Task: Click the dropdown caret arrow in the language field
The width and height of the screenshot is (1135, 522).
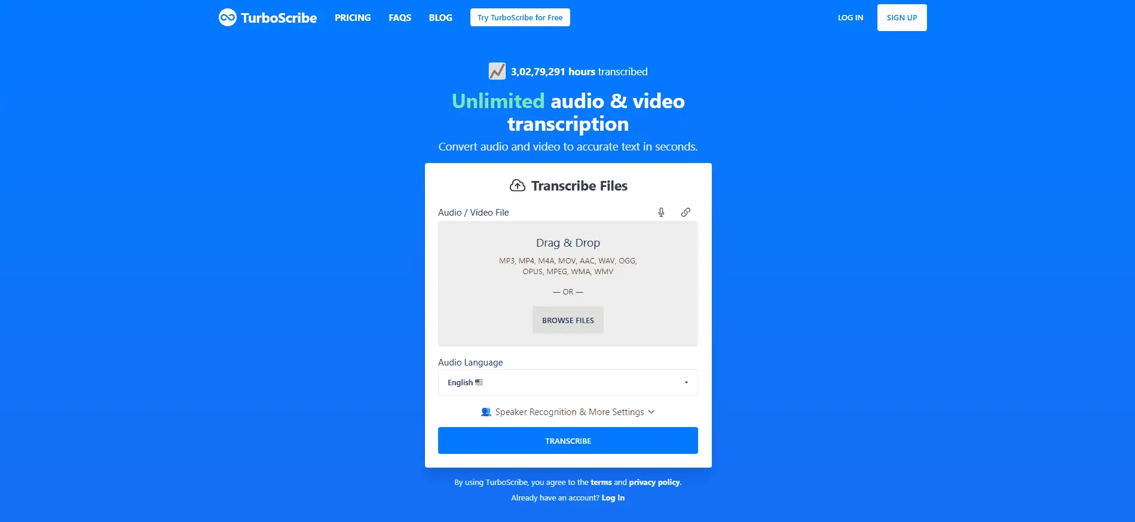Action: (x=686, y=383)
